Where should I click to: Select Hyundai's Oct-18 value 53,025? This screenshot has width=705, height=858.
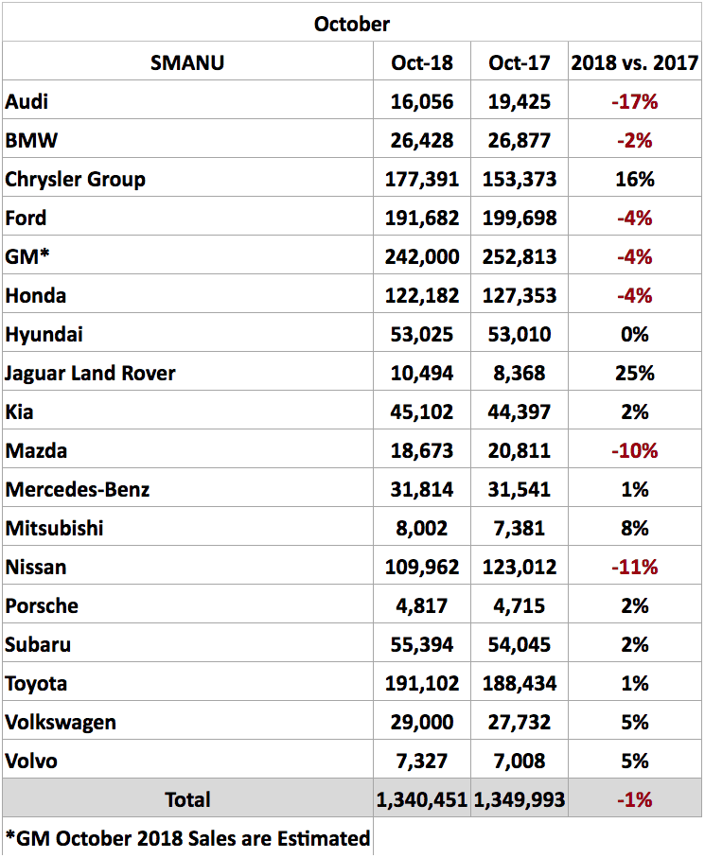(x=422, y=334)
